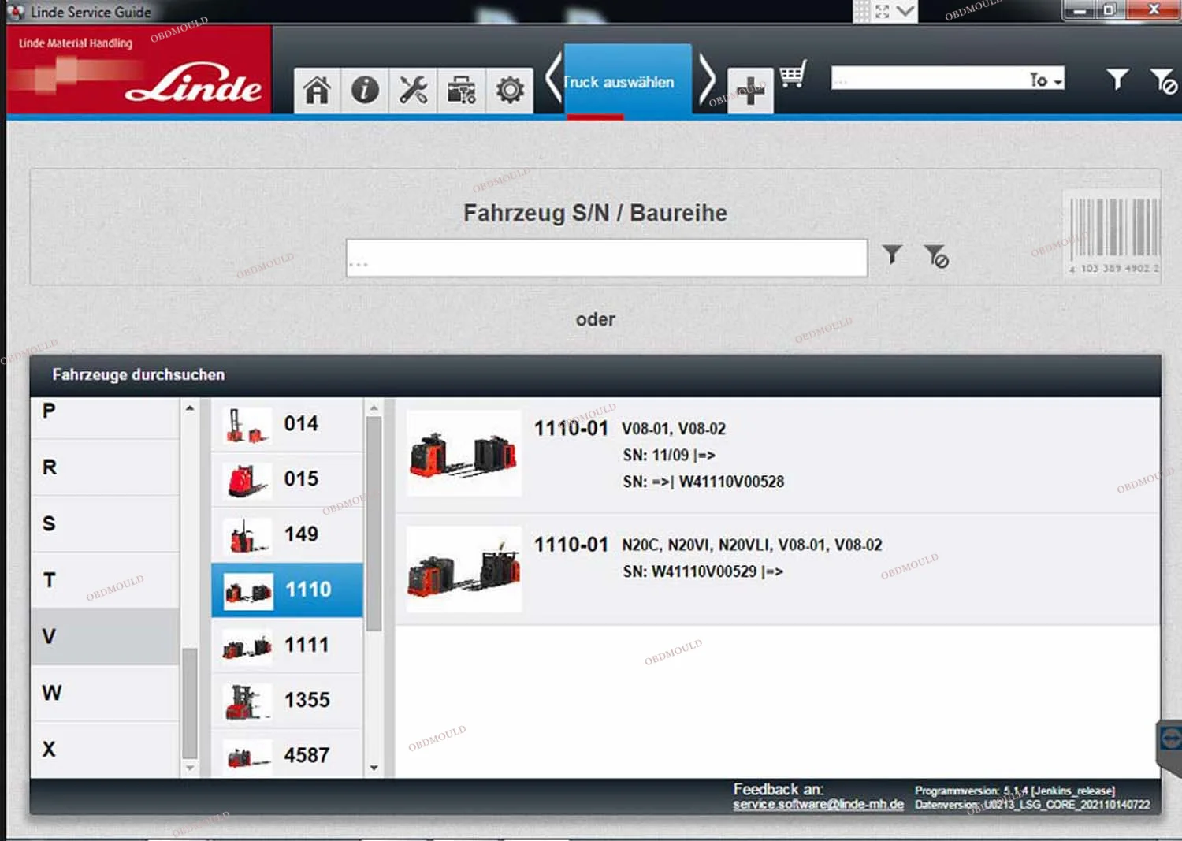This screenshot has width=1182, height=841.
Task: Select the wrench and screwdriver tools icon
Action: (413, 91)
